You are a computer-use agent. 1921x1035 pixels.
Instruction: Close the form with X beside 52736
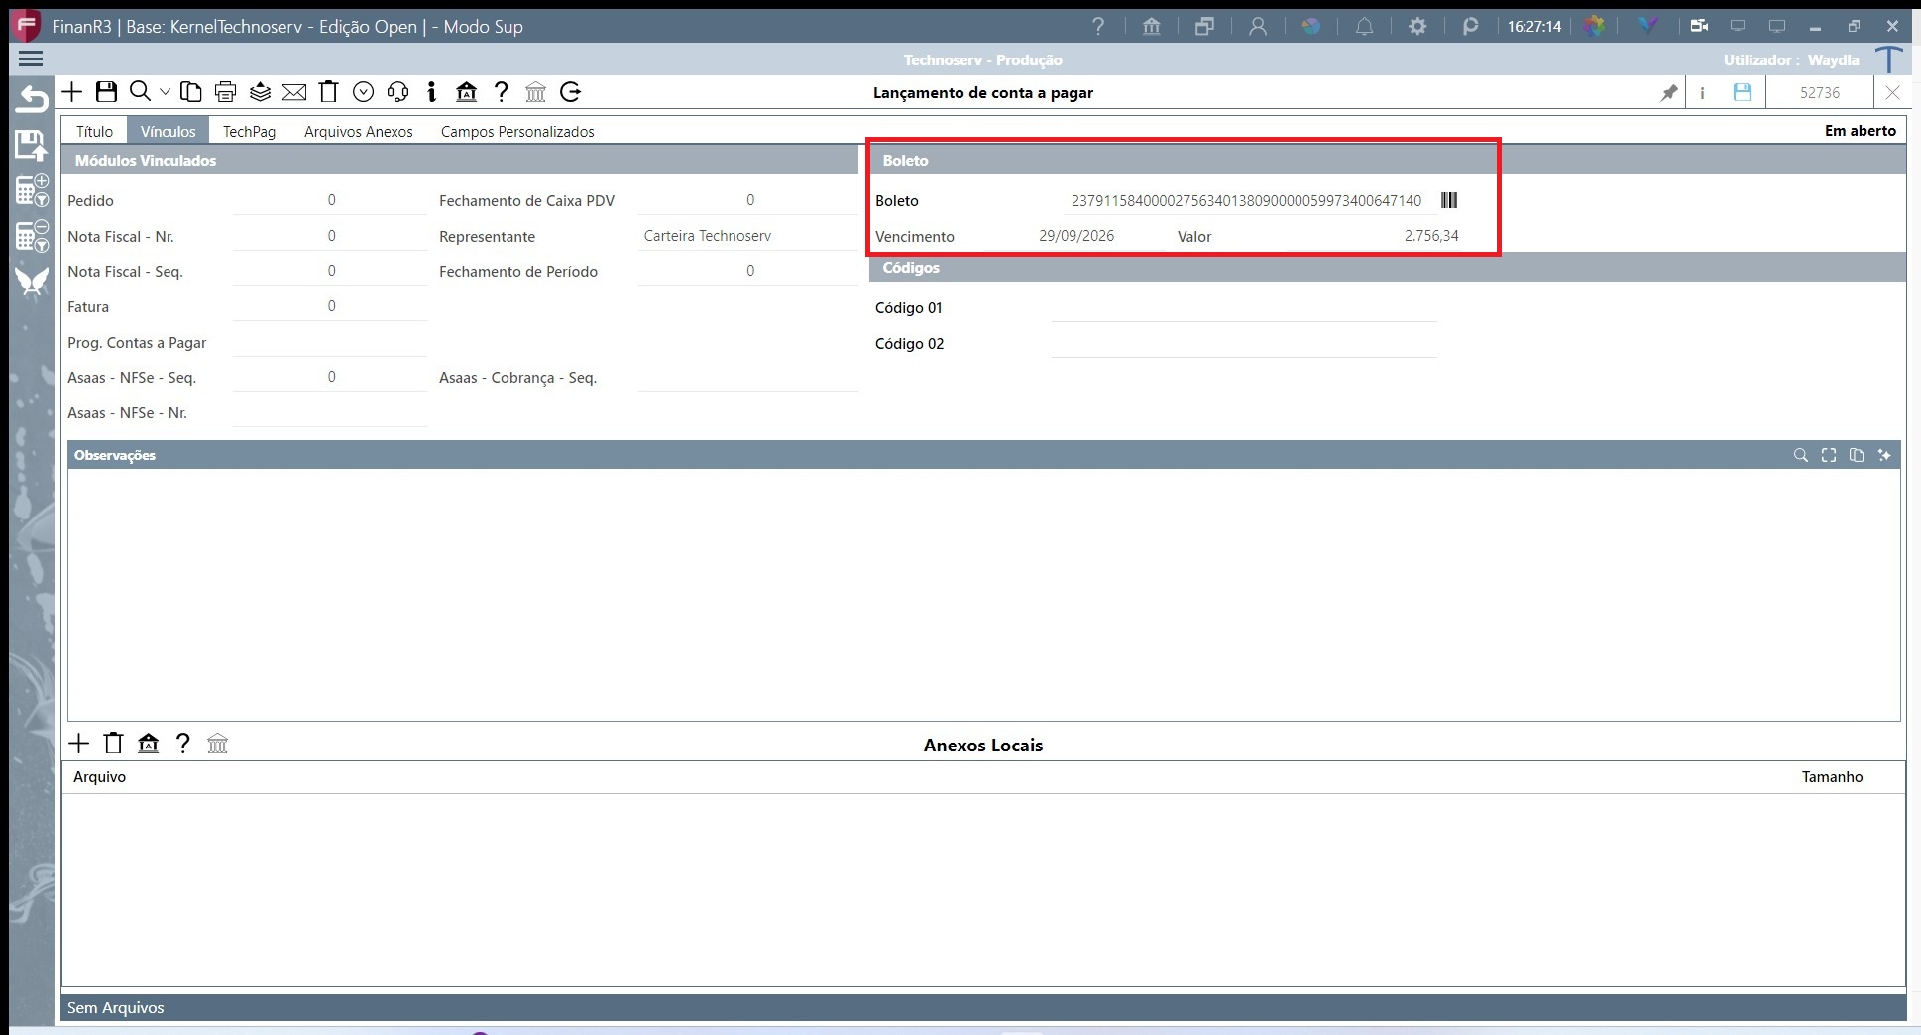pos(1892,92)
